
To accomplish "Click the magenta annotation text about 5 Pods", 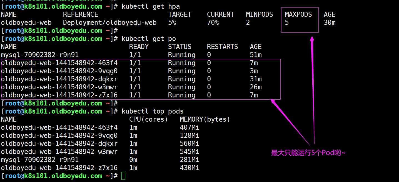I will point(308,153).
